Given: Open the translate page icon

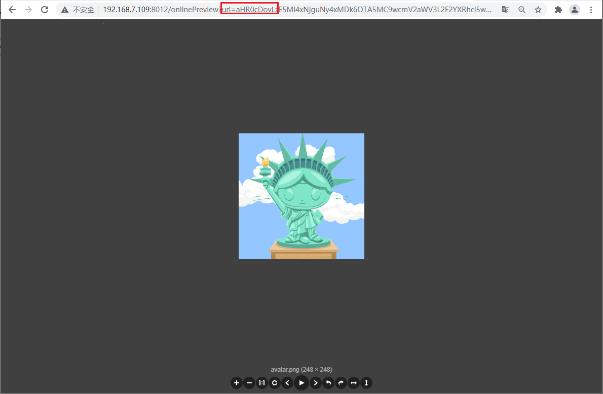Looking at the screenshot, I should 506,10.
